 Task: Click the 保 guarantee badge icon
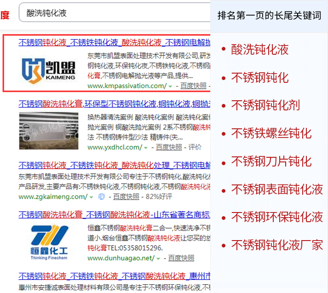(x=102, y=196)
